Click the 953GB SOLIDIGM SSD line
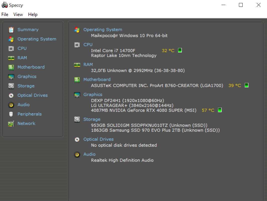This screenshot has height=201, width=267. tap(149, 125)
